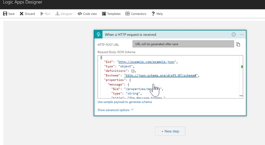Open the Templates gallery

[x=111, y=14]
